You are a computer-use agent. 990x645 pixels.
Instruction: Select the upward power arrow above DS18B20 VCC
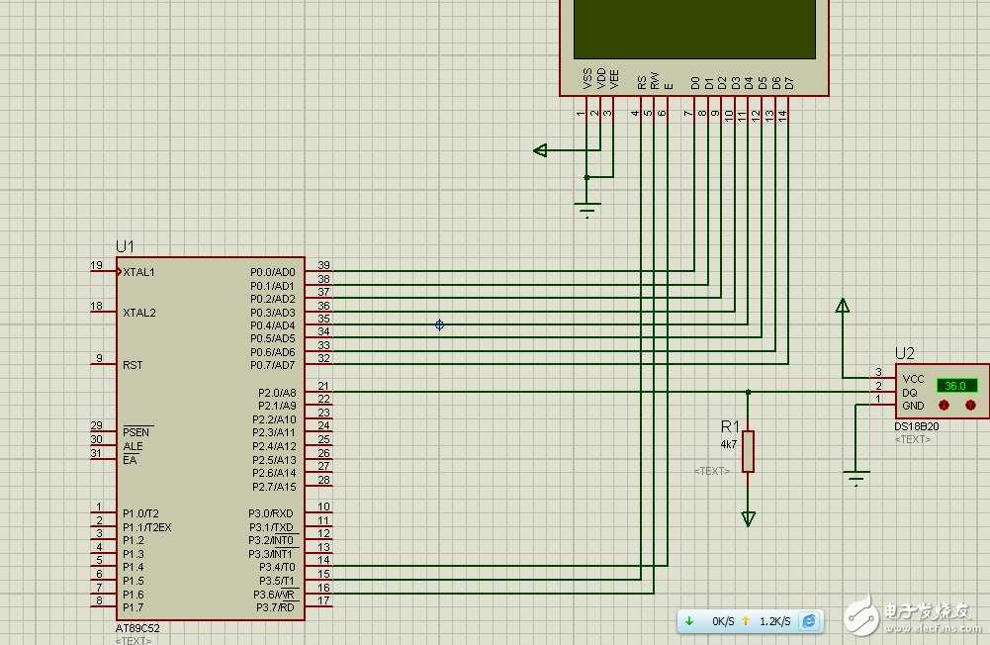(x=843, y=306)
